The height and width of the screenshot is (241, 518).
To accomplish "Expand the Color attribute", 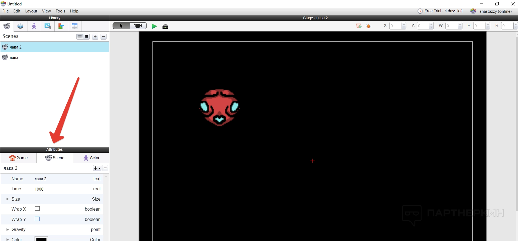I will 8,239.
